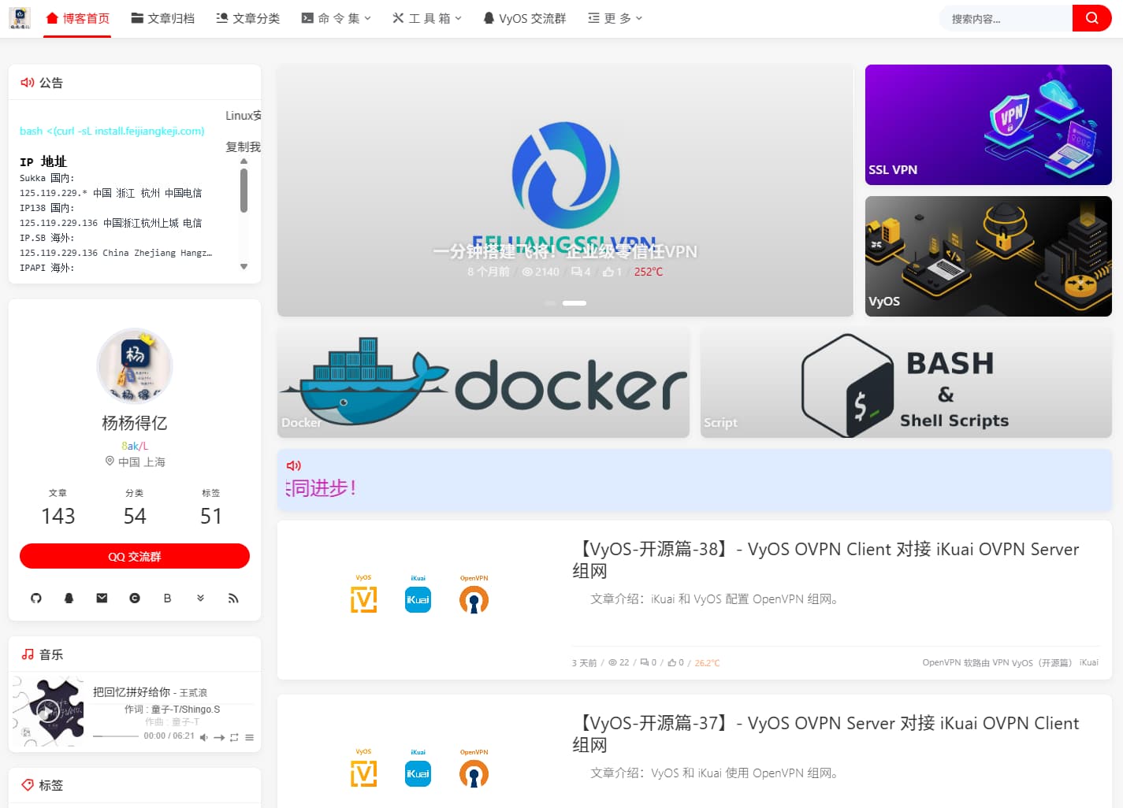This screenshot has height=808, width=1123.
Task: Expand the 命令集 dropdown menu
Action: [x=336, y=17]
